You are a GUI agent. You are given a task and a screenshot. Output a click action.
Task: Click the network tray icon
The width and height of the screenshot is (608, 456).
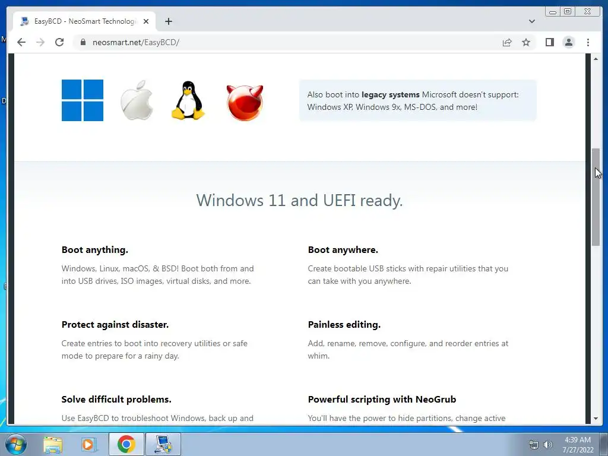click(x=534, y=445)
